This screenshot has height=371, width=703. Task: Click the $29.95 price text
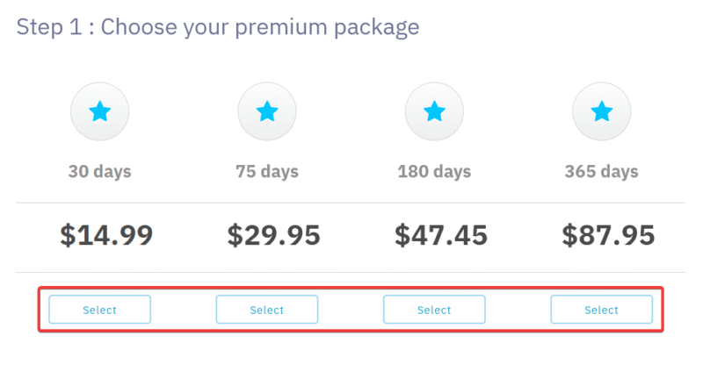click(273, 235)
